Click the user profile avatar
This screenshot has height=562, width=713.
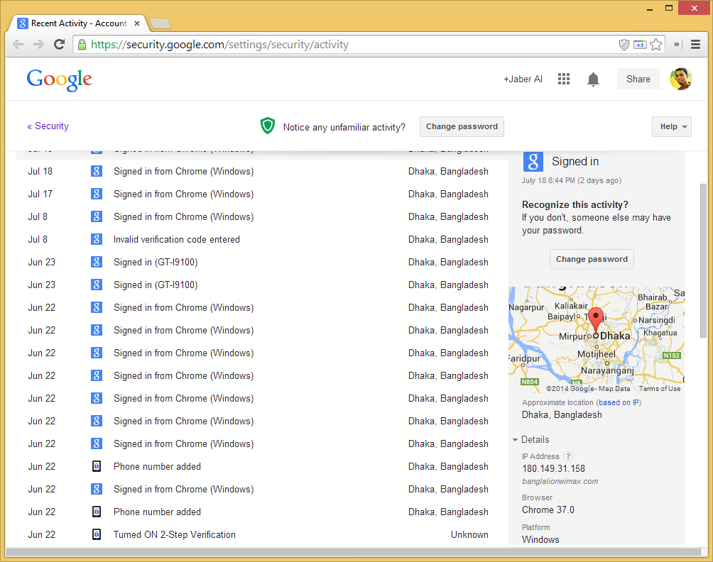click(x=680, y=79)
